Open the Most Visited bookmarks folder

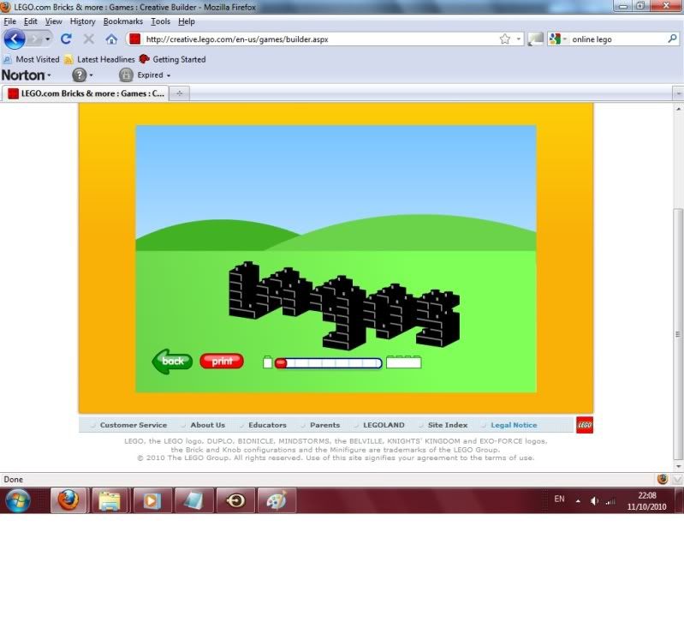click(31, 59)
